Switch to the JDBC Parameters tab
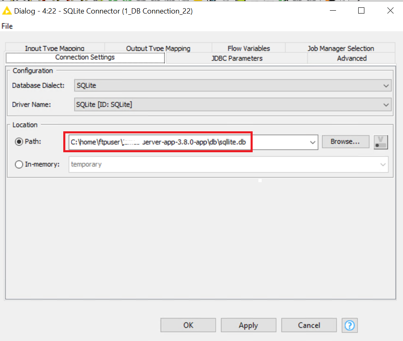This screenshot has width=403, height=341. click(x=237, y=58)
